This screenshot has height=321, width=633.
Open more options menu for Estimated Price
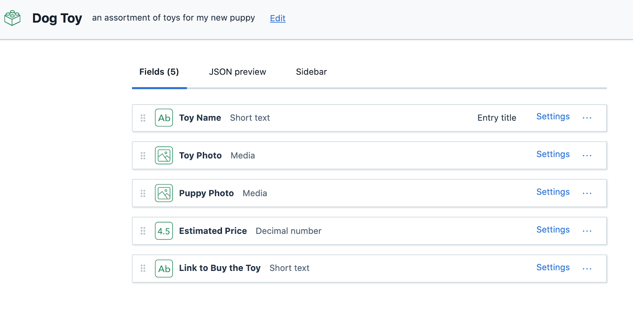(x=587, y=231)
